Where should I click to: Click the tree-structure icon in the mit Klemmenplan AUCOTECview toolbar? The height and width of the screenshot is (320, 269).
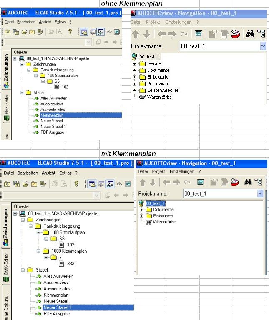click(259, 182)
